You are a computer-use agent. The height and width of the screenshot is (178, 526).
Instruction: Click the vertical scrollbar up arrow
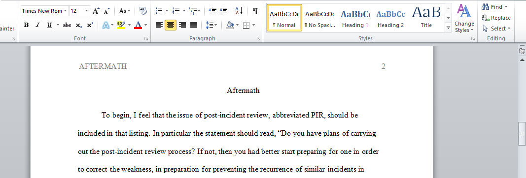coord(522,60)
